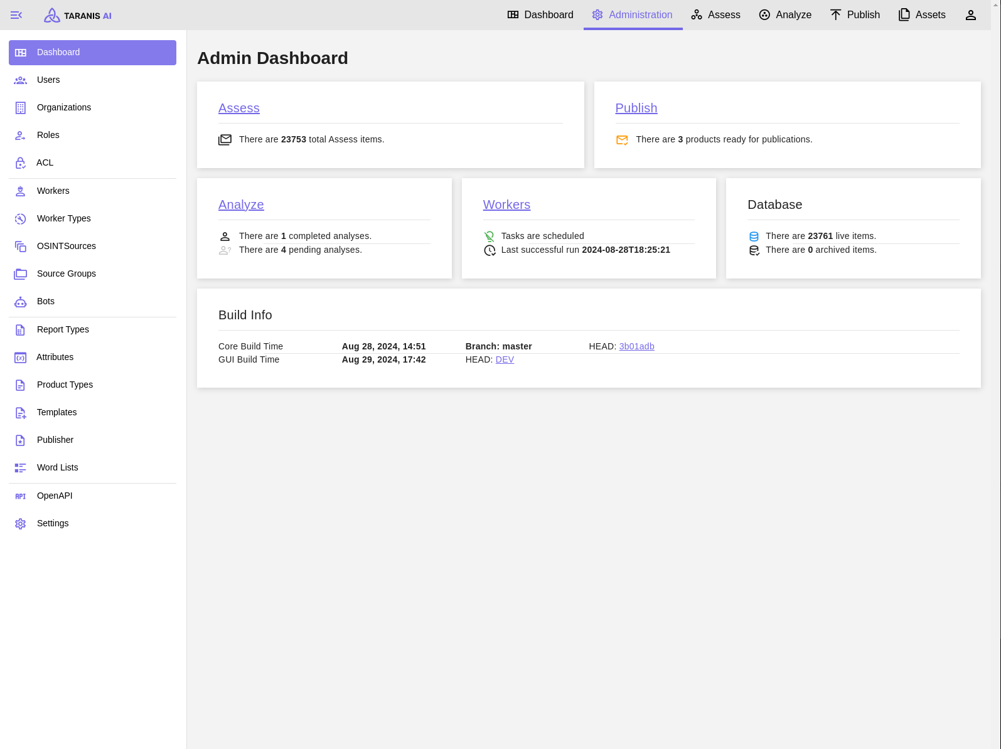Click clock icon beside last successful run
Image resolution: width=1001 pixels, height=749 pixels.
tap(490, 250)
